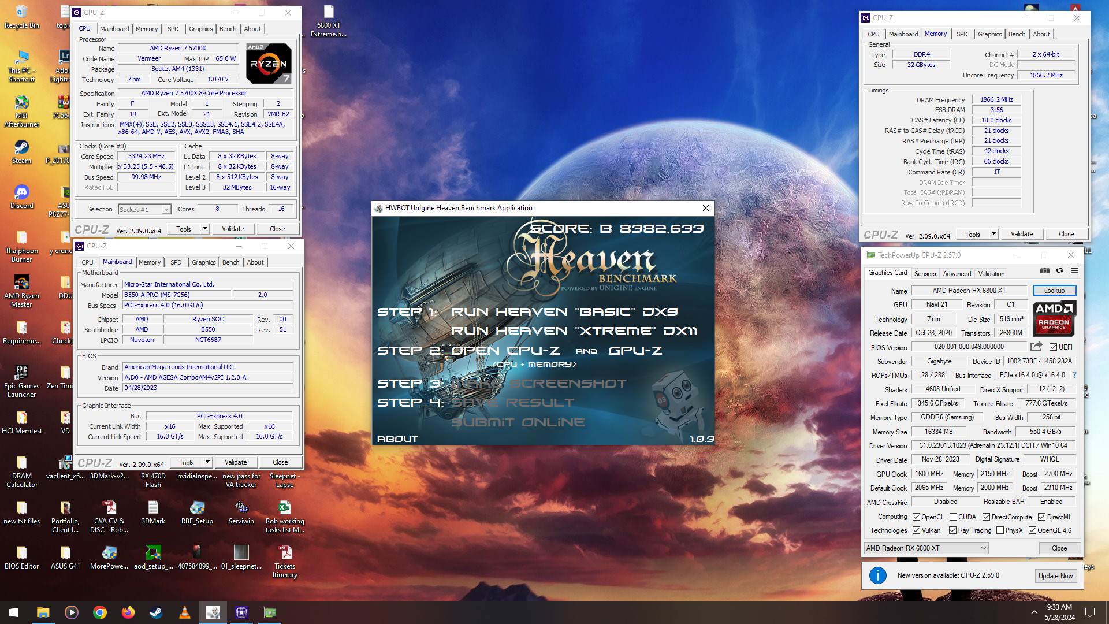This screenshot has width=1109, height=624.
Task: Open Graphics tab in Memory CPU-Z window
Action: point(989,34)
